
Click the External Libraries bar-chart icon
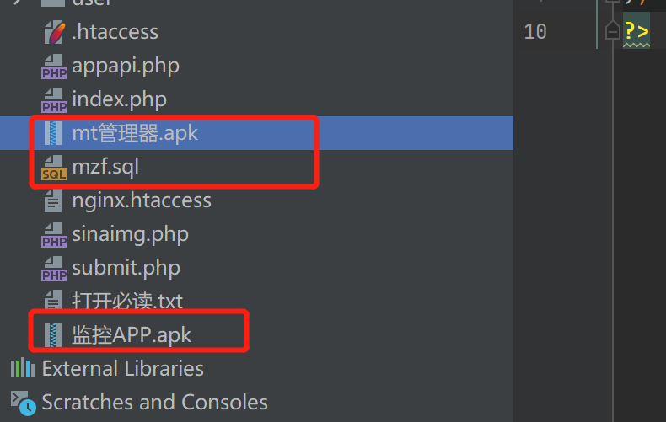point(23,369)
